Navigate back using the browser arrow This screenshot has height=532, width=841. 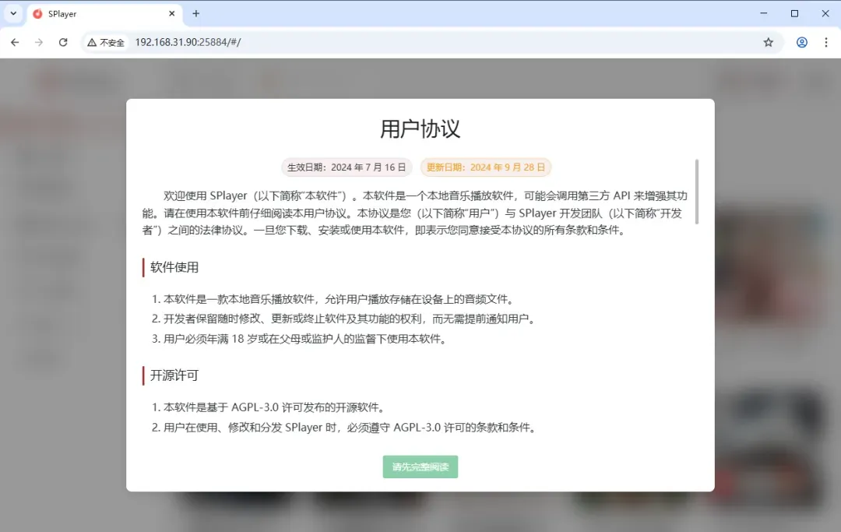point(15,42)
